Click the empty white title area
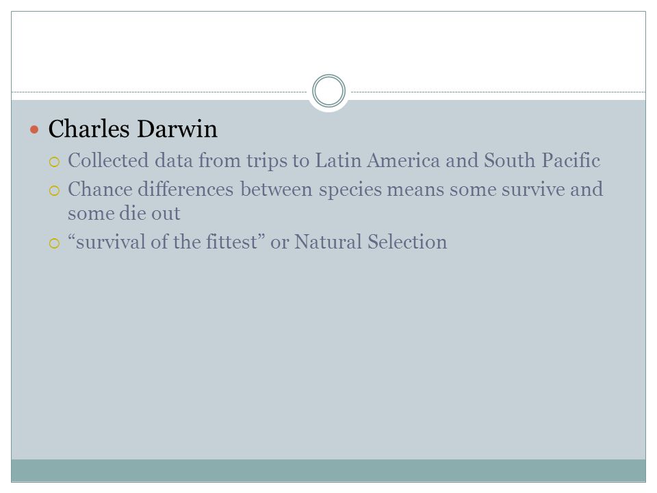The image size is (657, 493). (x=328, y=46)
